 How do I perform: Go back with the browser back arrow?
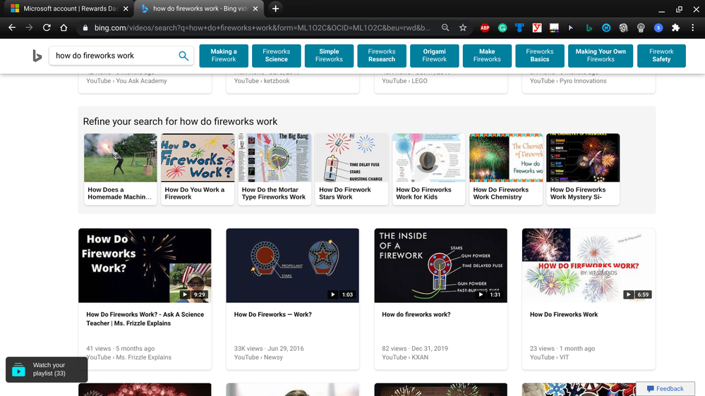(12, 28)
